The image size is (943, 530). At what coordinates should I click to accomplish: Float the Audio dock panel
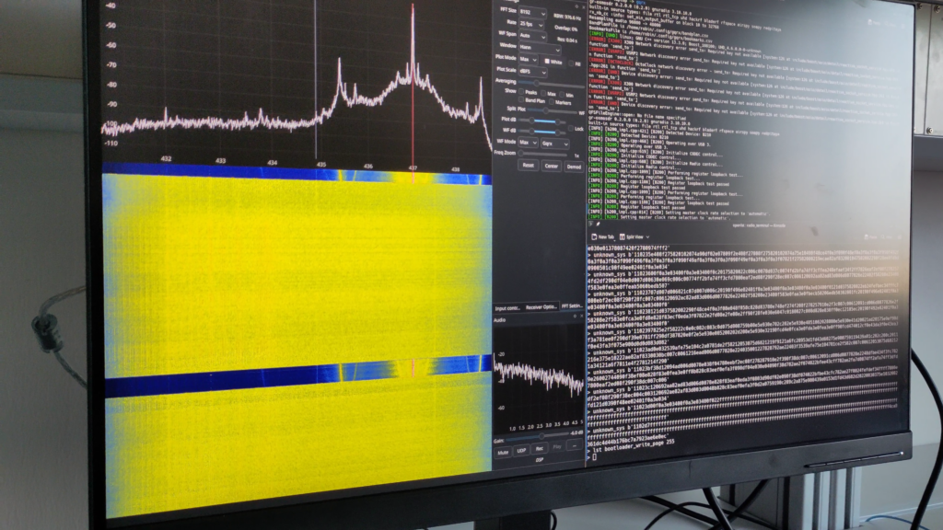(575, 316)
